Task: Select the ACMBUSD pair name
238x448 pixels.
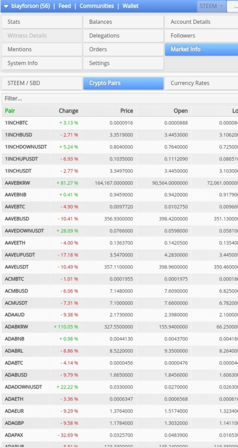Action: point(16,291)
